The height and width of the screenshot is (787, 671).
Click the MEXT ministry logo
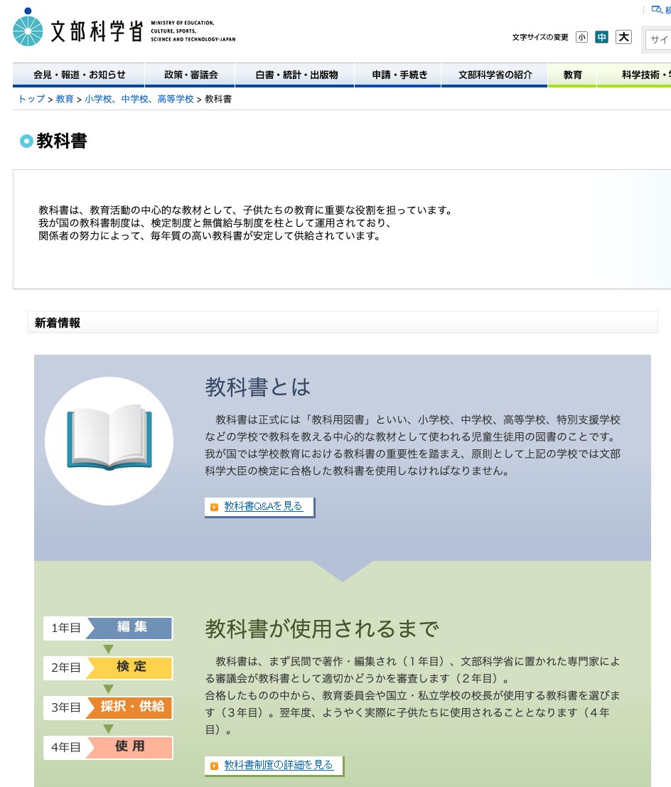tap(124, 28)
